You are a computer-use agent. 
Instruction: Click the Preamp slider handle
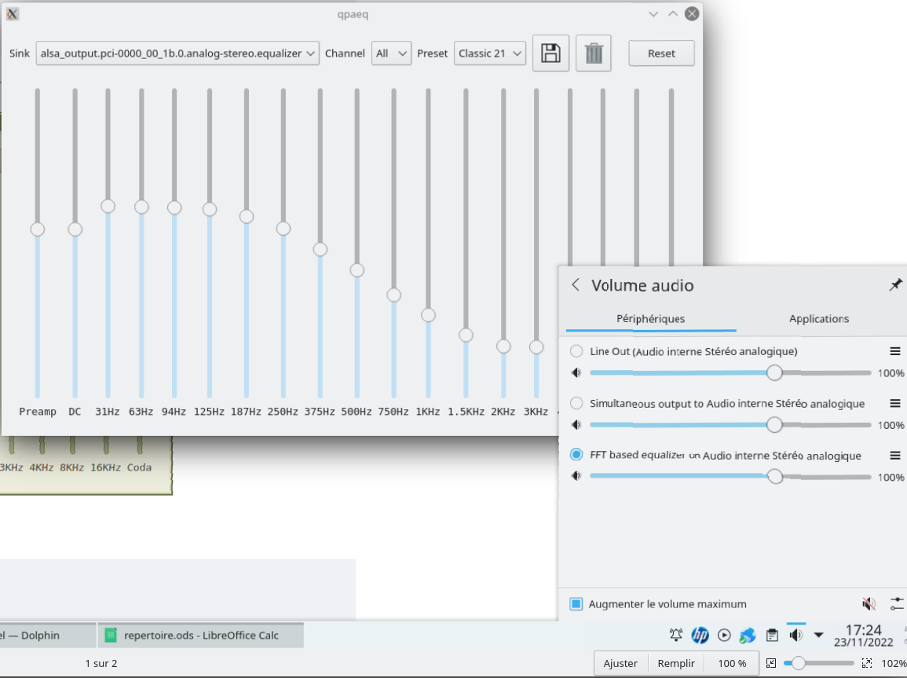click(38, 229)
